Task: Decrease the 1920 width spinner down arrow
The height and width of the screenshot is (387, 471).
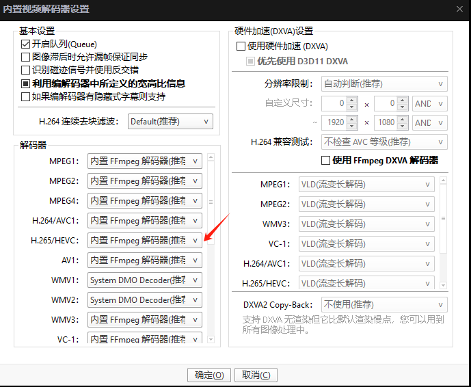Action: pyautogui.click(x=352, y=126)
